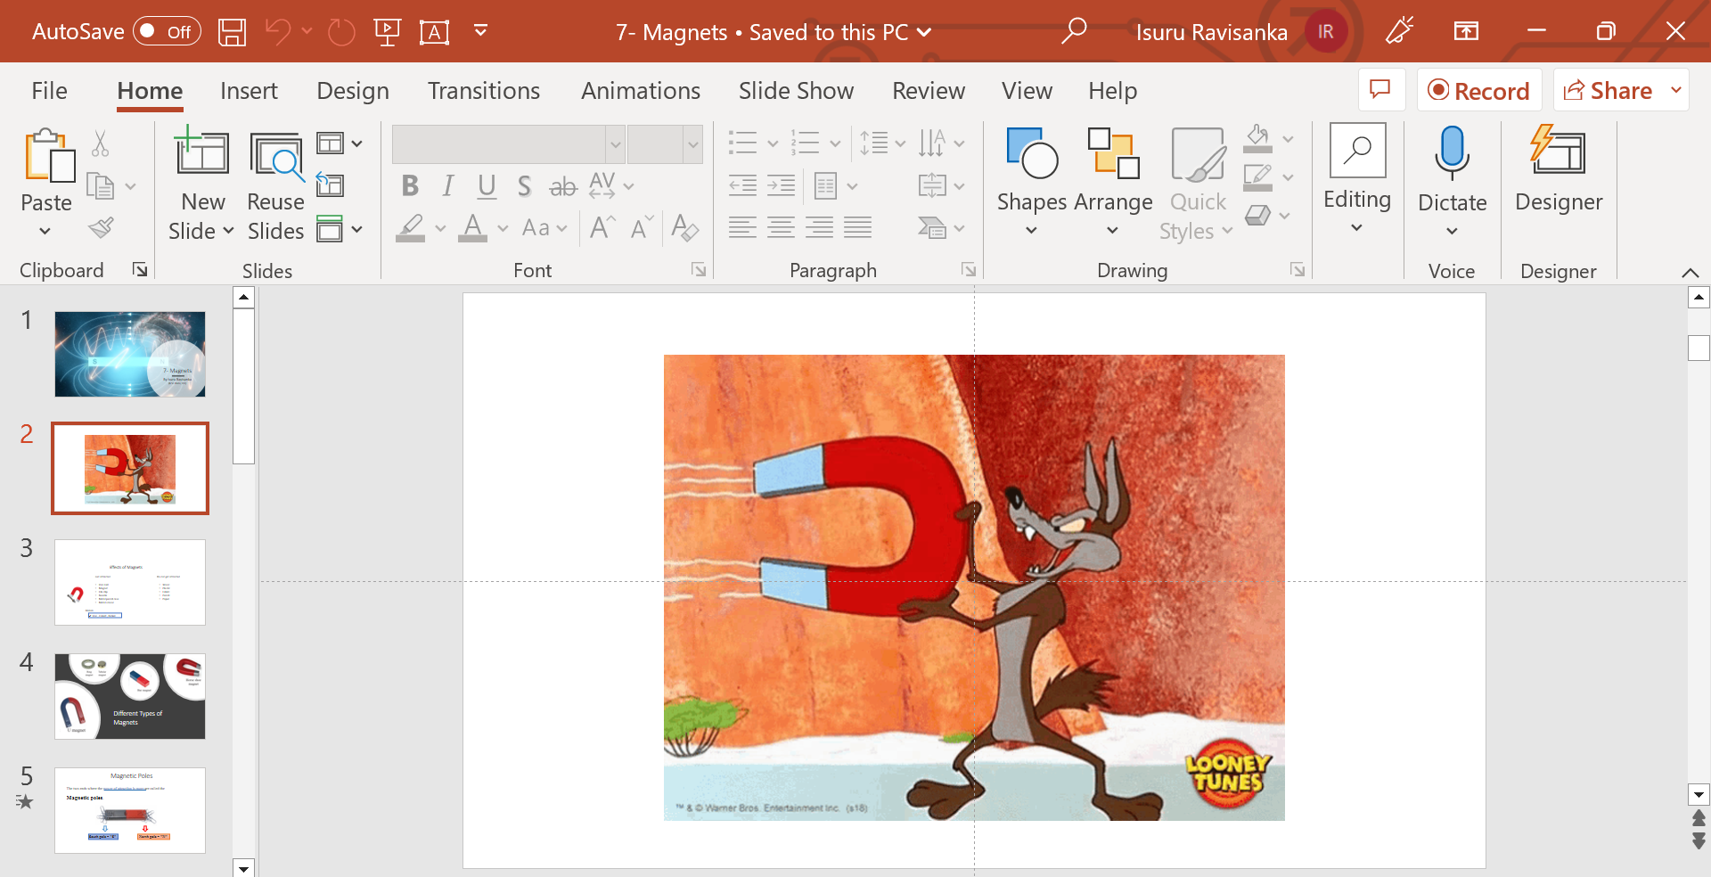Open Customize Quick Access Toolbar menu

pos(480,32)
